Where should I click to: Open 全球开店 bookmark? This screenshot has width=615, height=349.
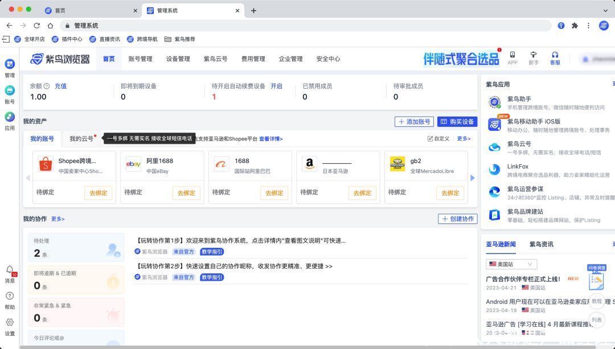30,39
